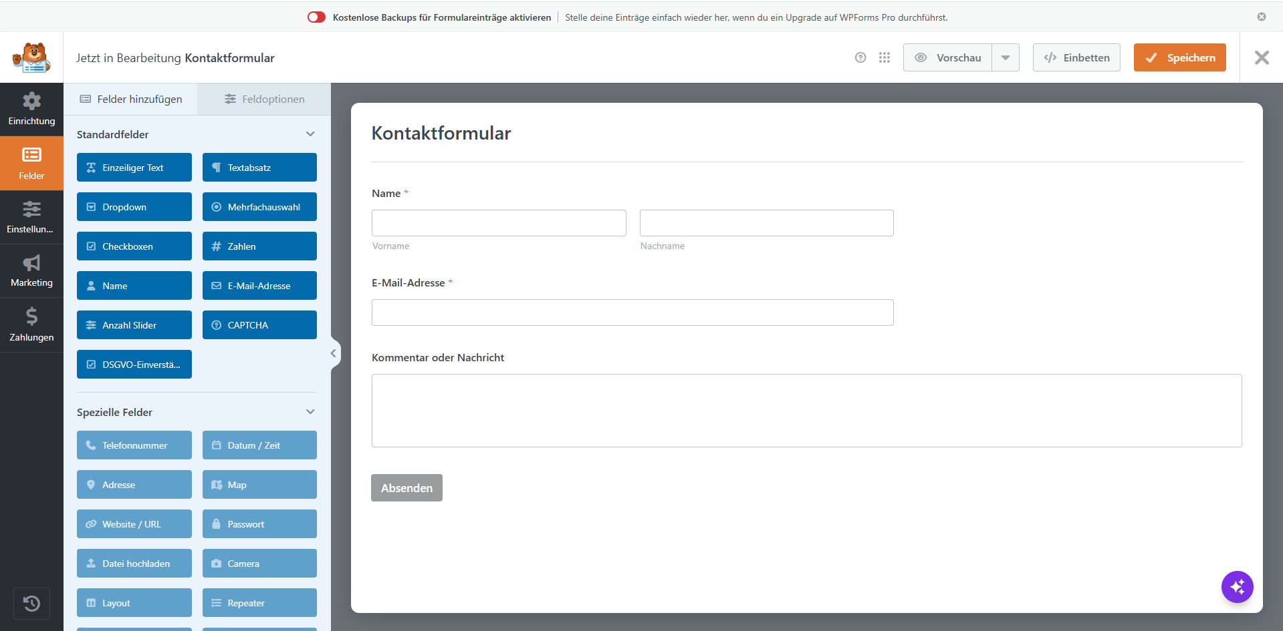Add a Passwort field
The height and width of the screenshot is (631, 1283).
coord(259,524)
